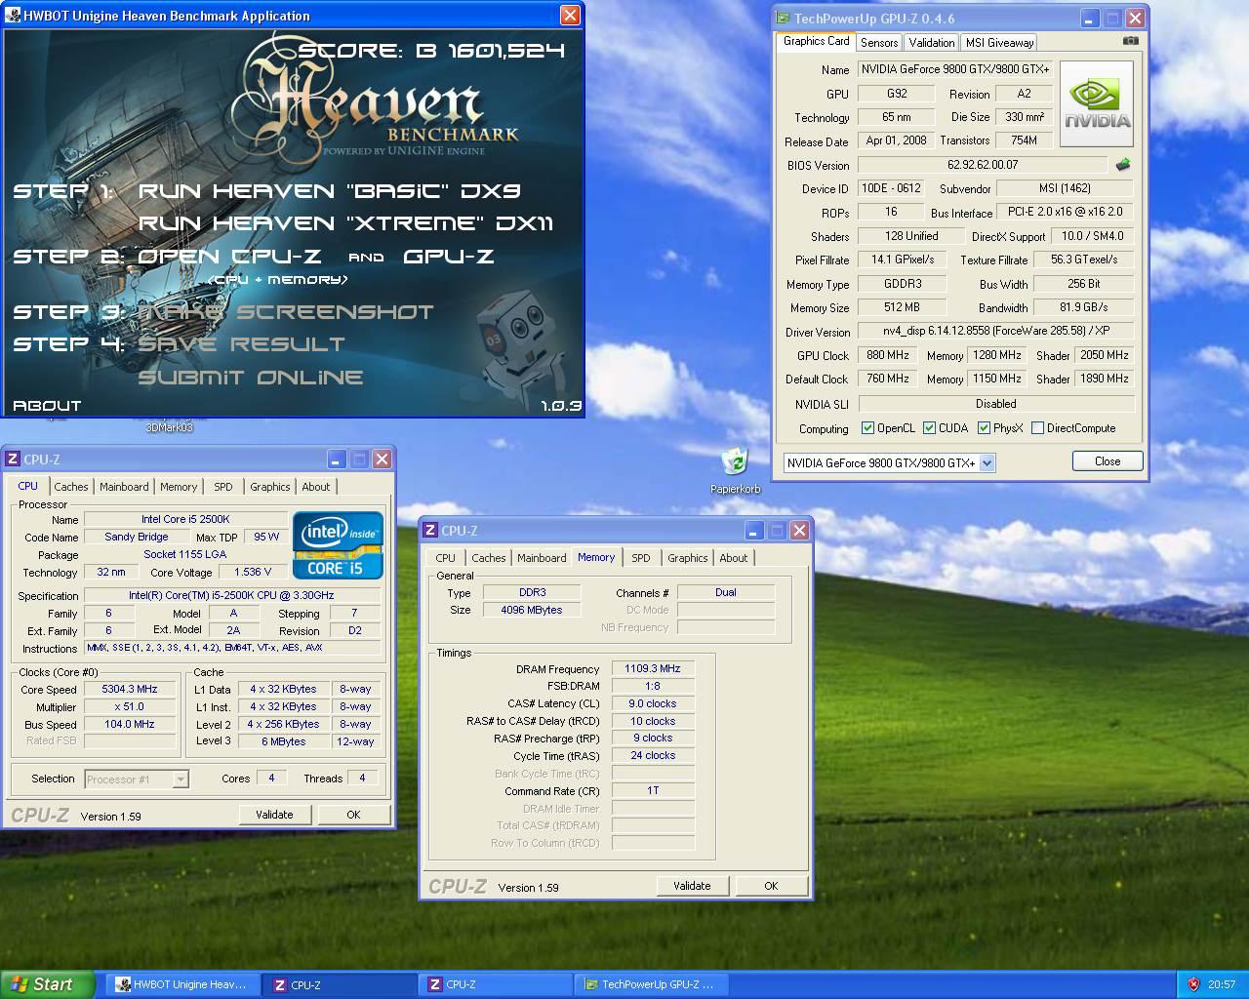The width and height of the screenshot is (1249, 999).
Task: Click Make Screenshot in Heaven app
Action: [x=285, y=312]
